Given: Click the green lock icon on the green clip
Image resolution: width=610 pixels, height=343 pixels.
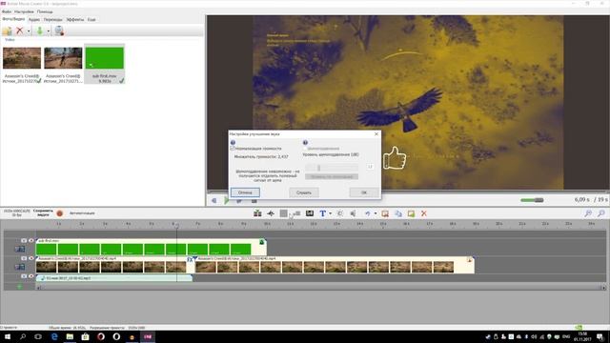Looking at the screenshot, I should pos(262,242).
